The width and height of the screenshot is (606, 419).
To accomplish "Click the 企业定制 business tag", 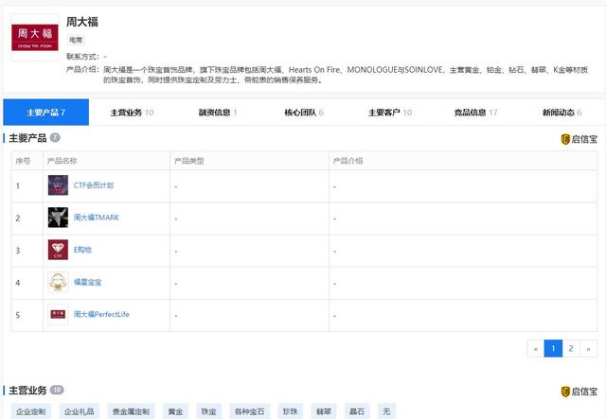I will coord(31,411).
